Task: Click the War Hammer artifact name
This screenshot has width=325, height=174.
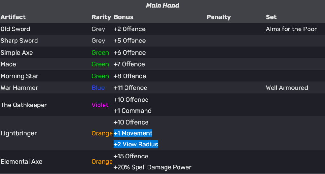Action: pyautogui.click(x=19, y=88)
